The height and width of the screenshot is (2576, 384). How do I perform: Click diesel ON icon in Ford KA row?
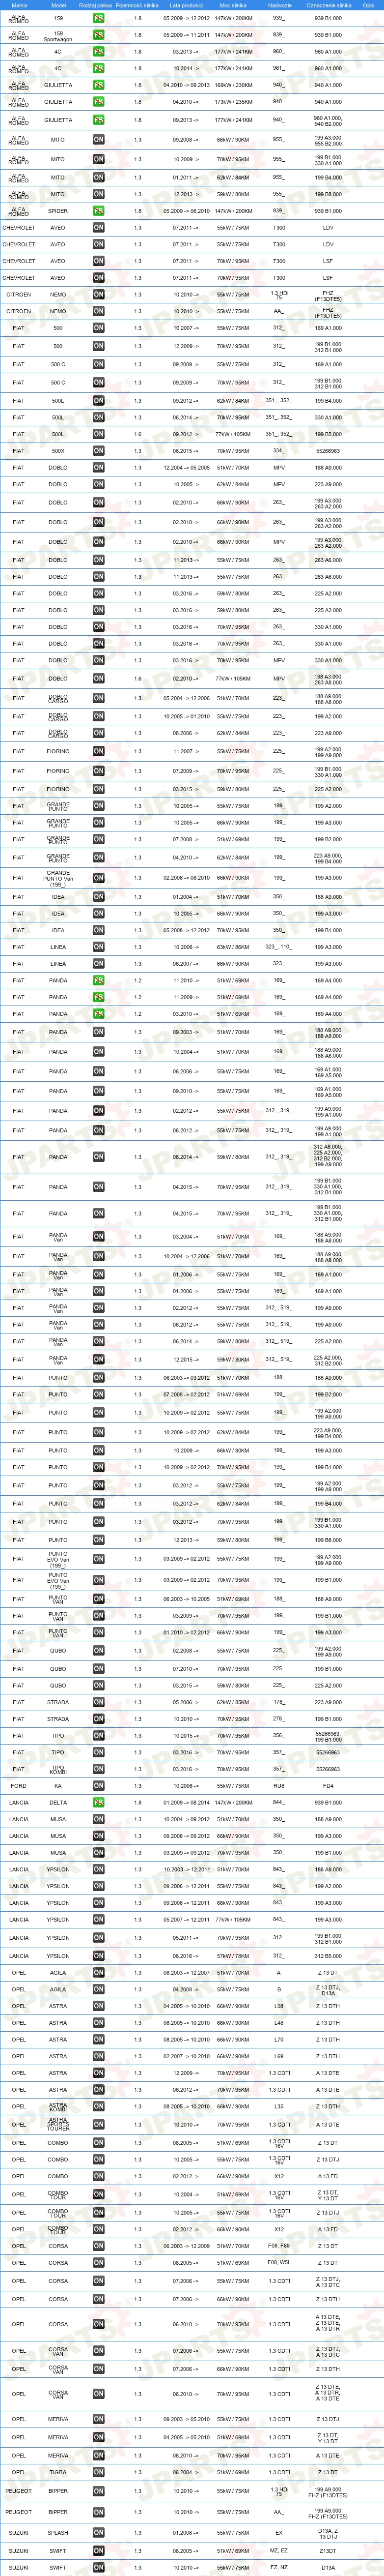(98, 1786)
